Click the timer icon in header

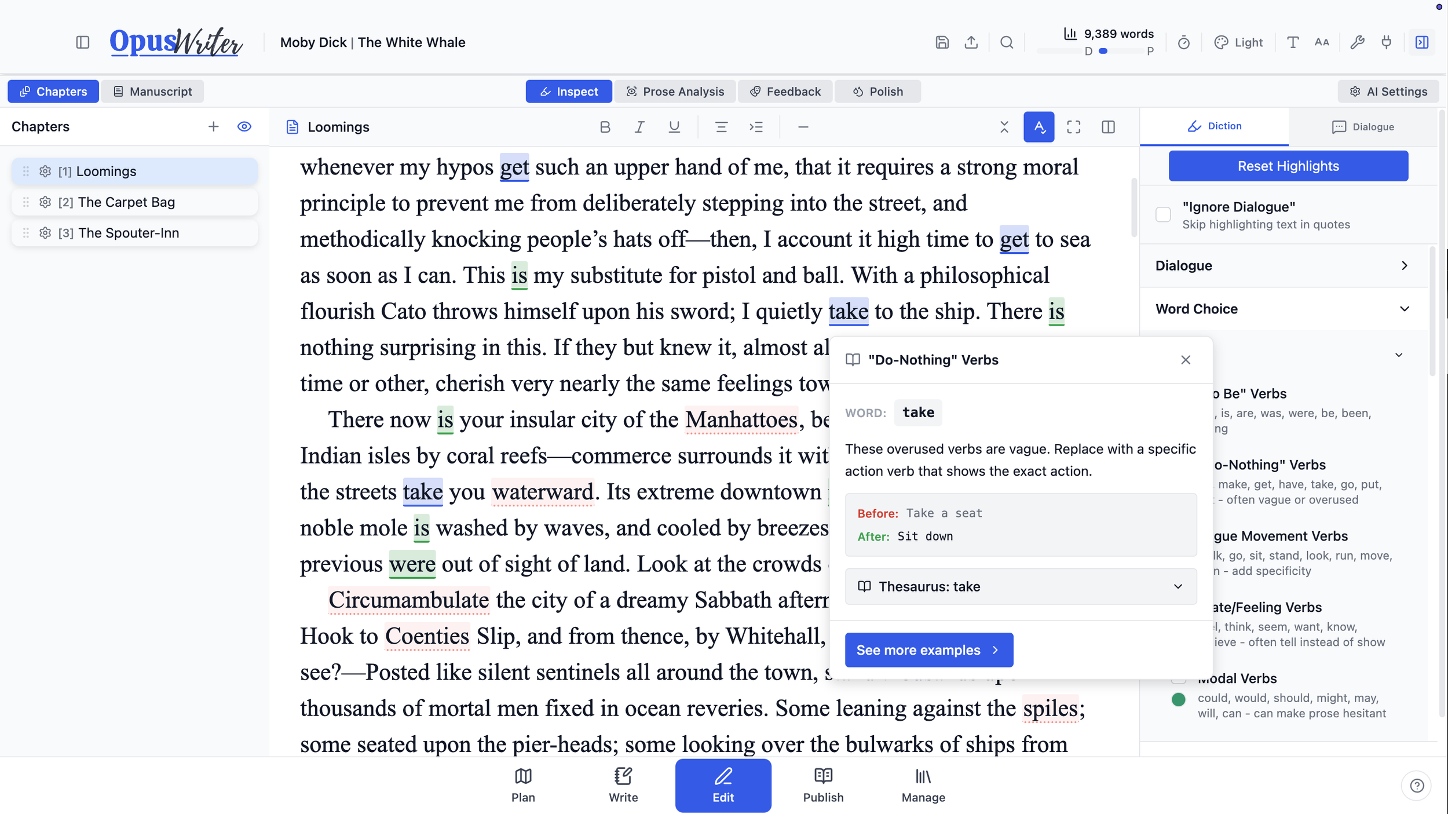pos(1184,42)
